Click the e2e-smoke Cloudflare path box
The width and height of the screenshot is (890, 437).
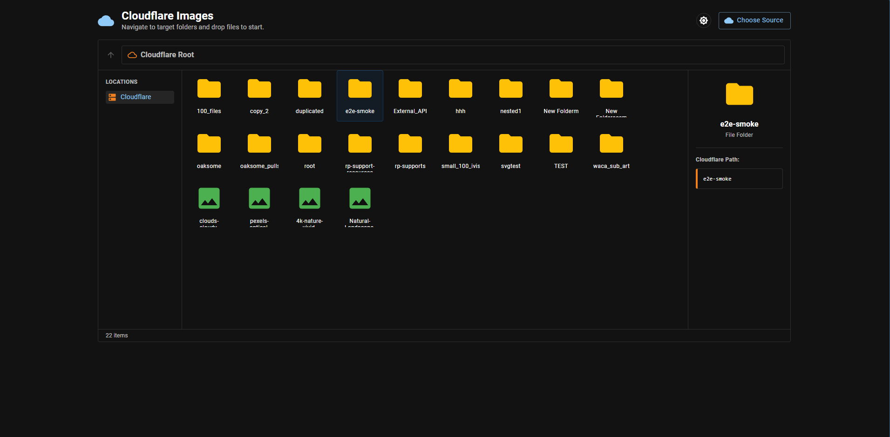(739, 179)
